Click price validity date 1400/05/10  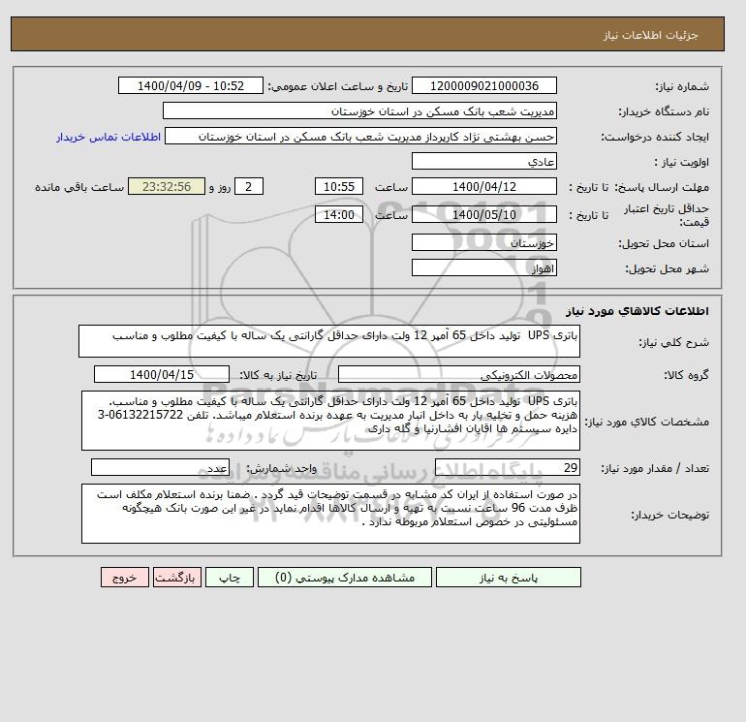[x=483, y=214]
